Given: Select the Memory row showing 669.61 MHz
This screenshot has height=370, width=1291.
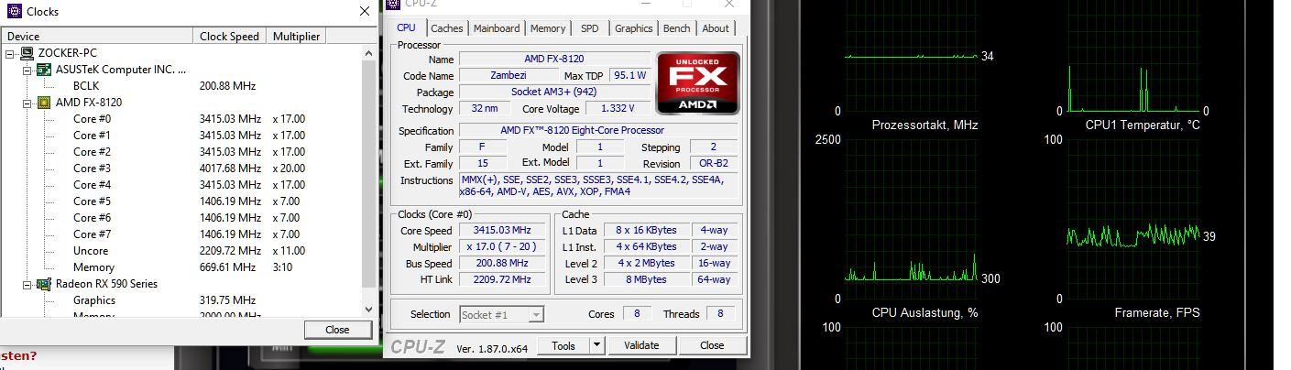Looking at the screenshot, I should 181,267.
